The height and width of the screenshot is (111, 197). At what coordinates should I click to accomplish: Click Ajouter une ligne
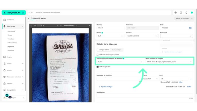coord(106,87)
